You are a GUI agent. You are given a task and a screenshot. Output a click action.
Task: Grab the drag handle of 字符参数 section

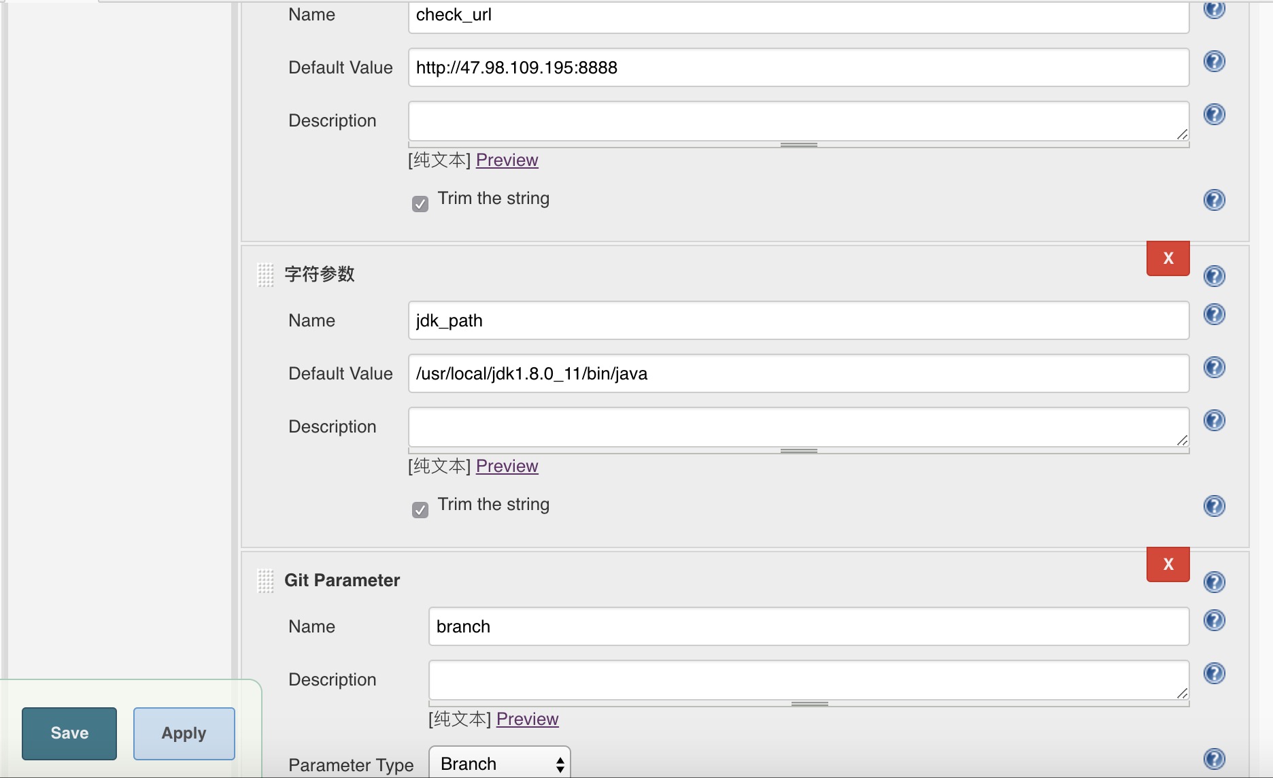266,275
